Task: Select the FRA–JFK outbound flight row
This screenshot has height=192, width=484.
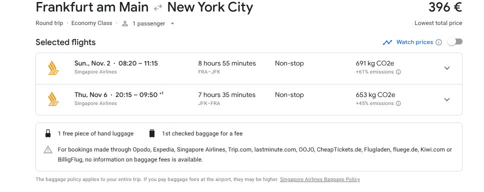Action: click(249, 68)
